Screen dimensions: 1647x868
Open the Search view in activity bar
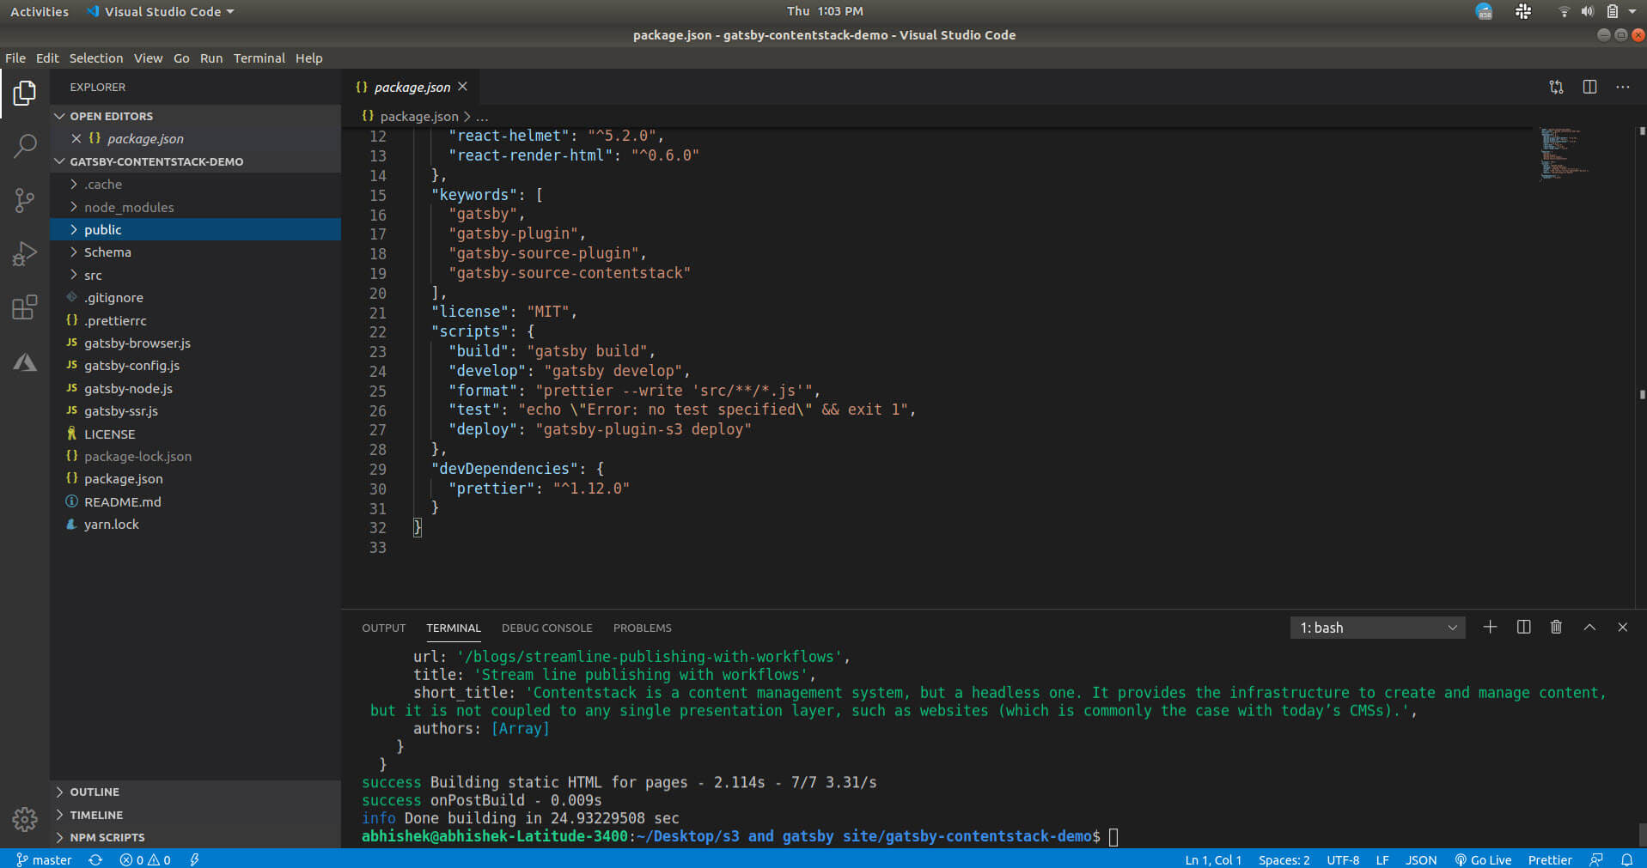(x=25, y=146)
